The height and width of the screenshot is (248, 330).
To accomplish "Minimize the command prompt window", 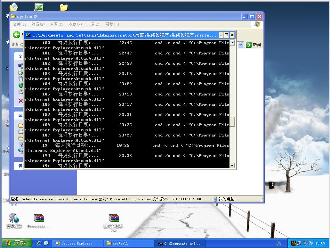I will tap(221, 35).
